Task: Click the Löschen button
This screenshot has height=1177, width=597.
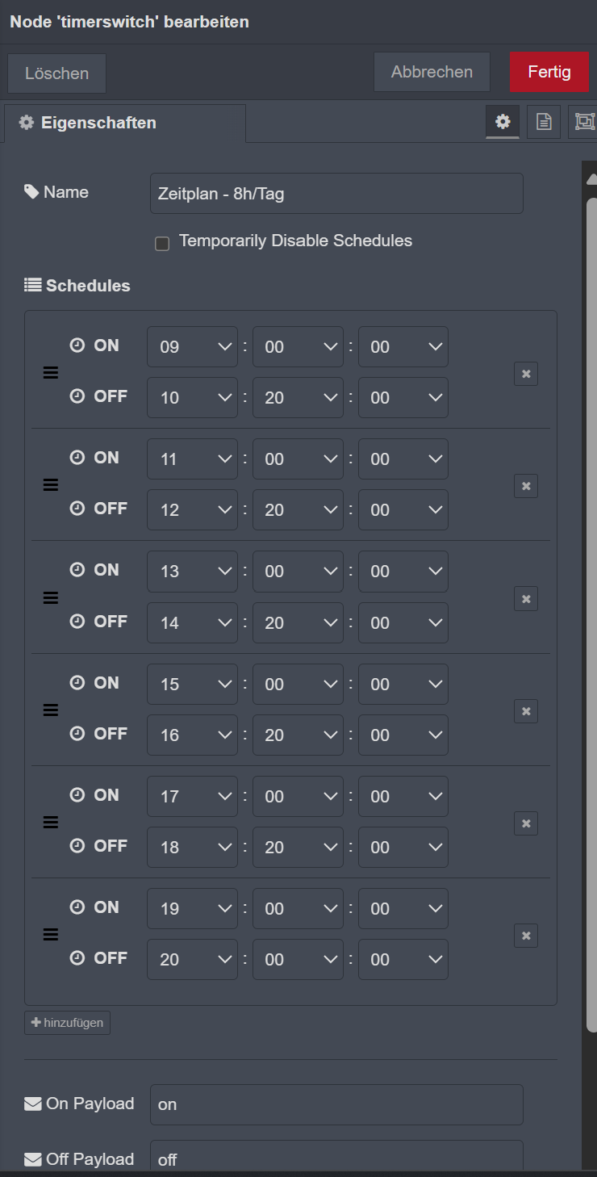Action: (x=56, y=73)
